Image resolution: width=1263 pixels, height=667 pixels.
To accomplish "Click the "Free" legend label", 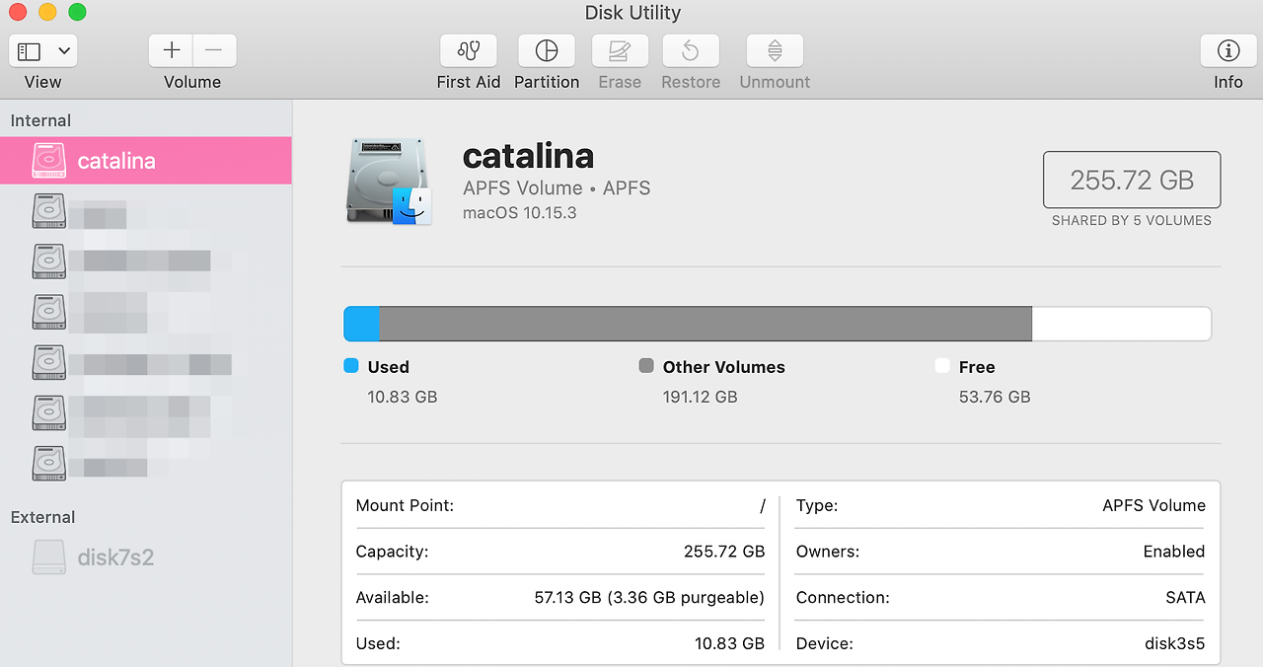I will pos(977,367).
